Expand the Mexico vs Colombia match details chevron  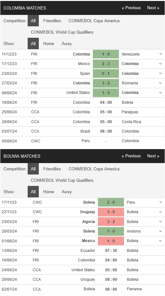click(x=161, y=64)
